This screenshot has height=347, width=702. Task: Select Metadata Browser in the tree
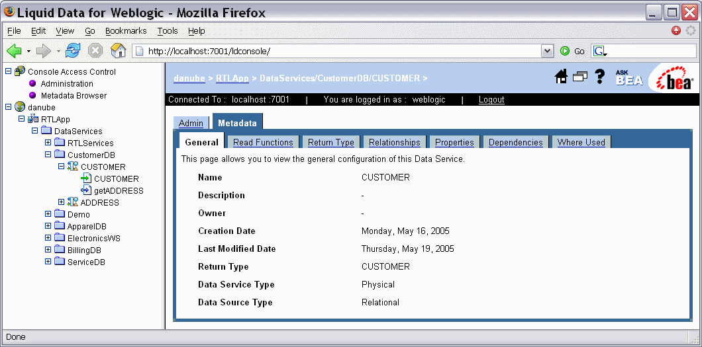[x=74, y=96]
